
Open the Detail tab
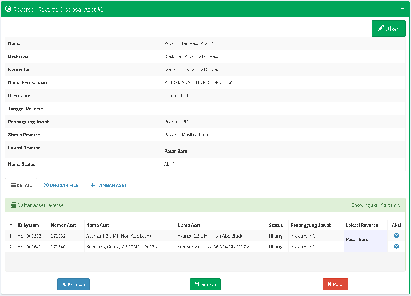coord(21,185)
